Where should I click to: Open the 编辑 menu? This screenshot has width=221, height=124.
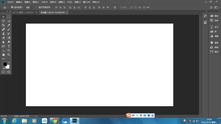19,2
